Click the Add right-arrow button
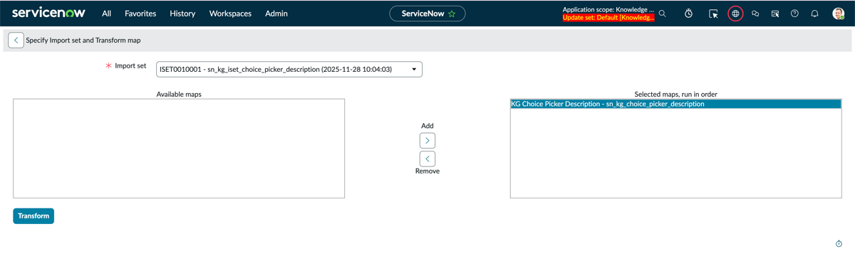The height and width of the screenshot is (256, 855). tap(427, 141)
